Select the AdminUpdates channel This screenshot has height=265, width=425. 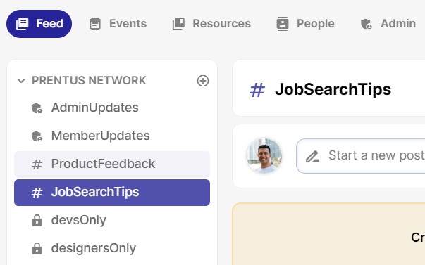[x=112, y=108]
